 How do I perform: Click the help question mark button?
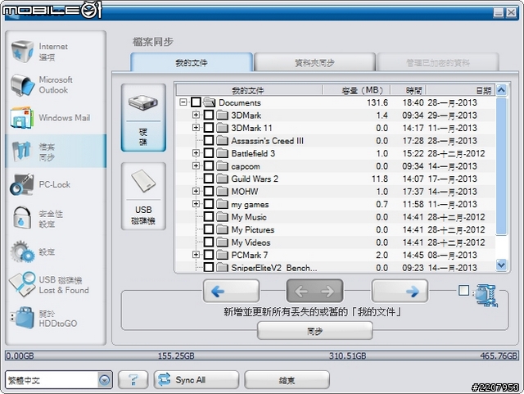point(133,380)
